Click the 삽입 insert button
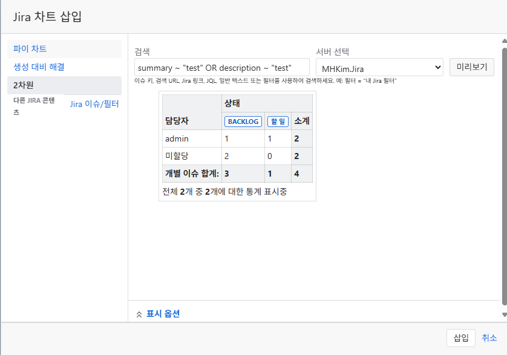The width and height of the screenshot is (507, 355). coord(461,338)
